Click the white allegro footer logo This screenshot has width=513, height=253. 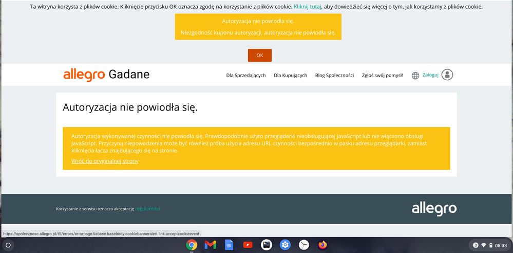pyautogui.click(x=434, y=208)
